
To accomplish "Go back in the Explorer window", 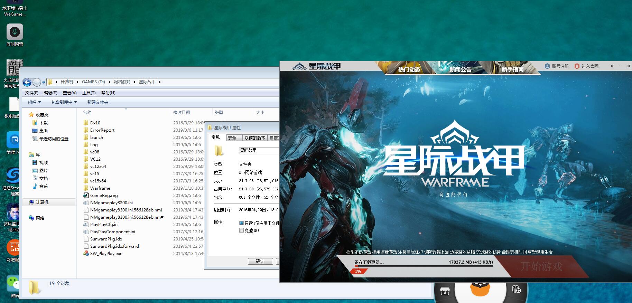I will pos(27,82).
